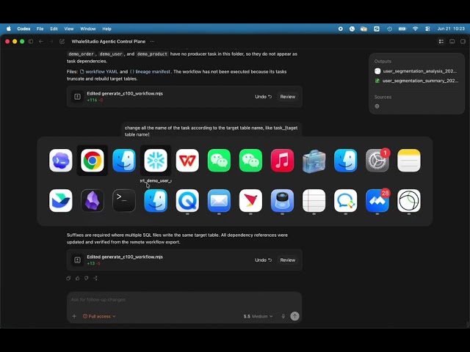Add attachment with the plus icon
Image resolution: width=470 pixels, height=352 pixels.
click(x=74, y=316)
